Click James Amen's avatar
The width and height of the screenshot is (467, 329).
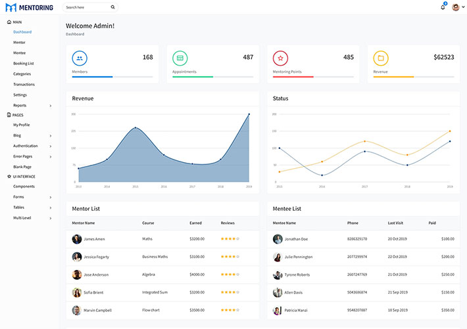77,239
